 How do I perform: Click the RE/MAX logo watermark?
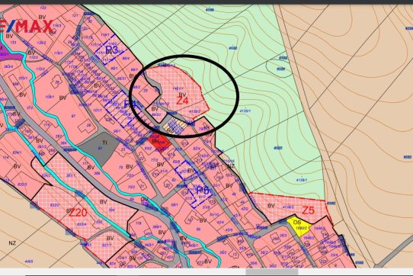(27, 27)
